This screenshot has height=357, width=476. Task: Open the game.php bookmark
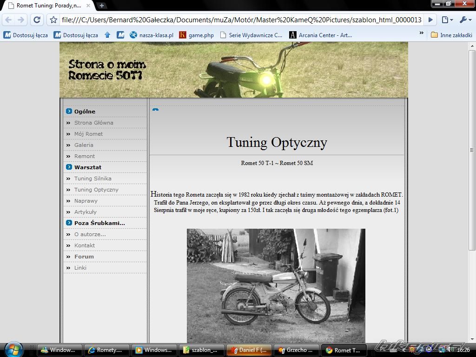pos(196,35)
